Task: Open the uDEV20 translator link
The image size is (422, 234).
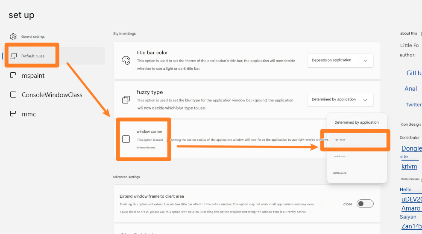Action: [411, 199]
